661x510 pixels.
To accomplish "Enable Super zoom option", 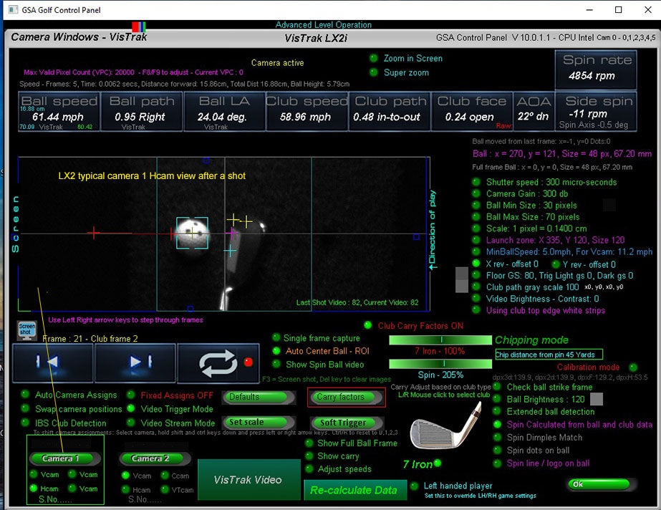I will 374,72.
